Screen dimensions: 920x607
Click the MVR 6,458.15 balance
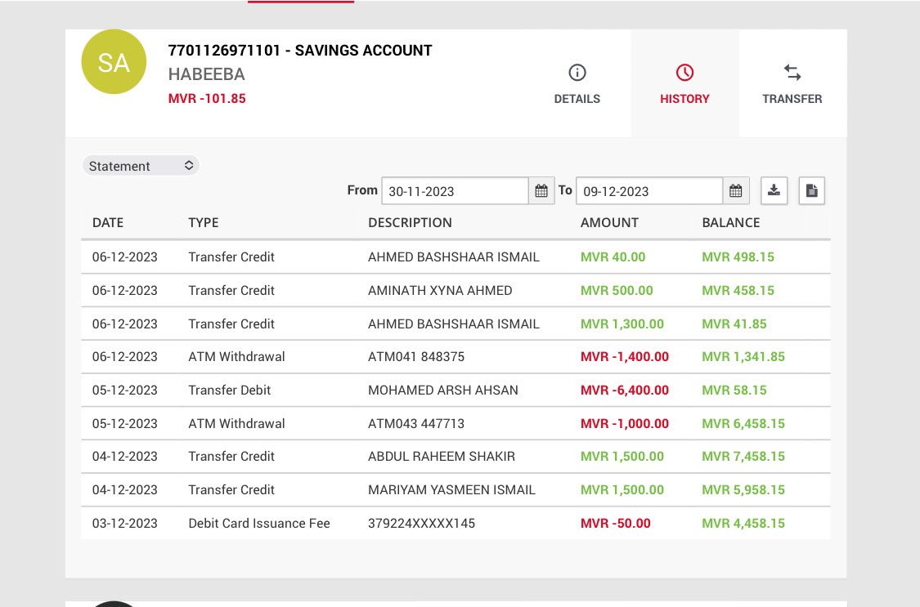coord(743,424)
